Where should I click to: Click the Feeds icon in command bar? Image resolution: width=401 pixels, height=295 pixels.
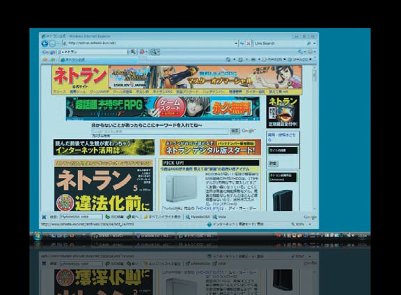click(x=241, y=59)
